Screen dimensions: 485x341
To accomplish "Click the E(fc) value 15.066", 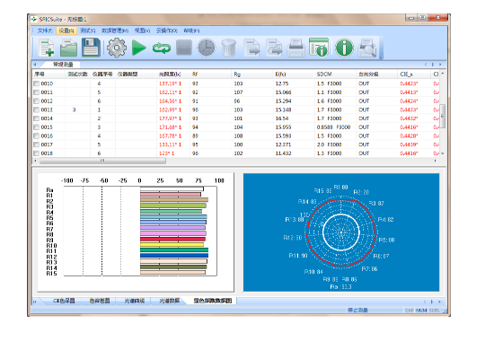I will [x=283, y=92].
